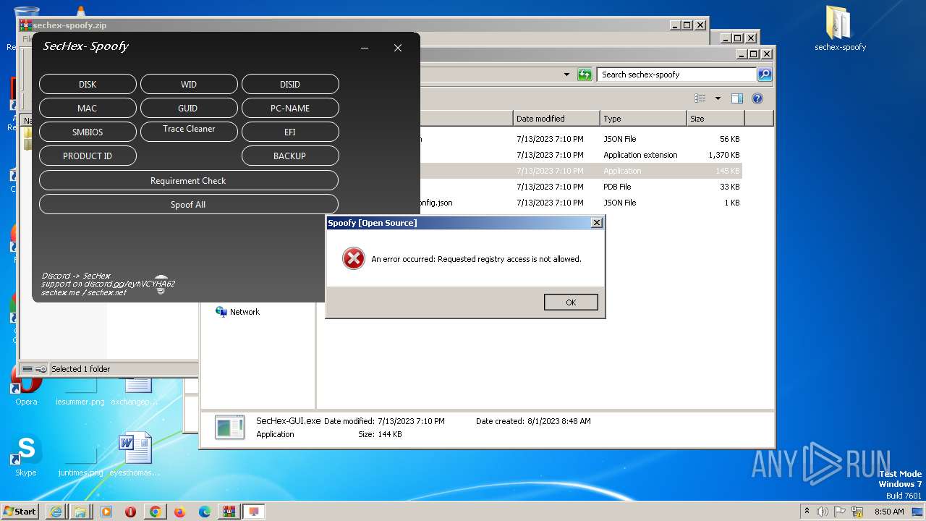This screenshot has height=521, width=926.
Task: Sort by the Type column header
Action: pos(643,119)
